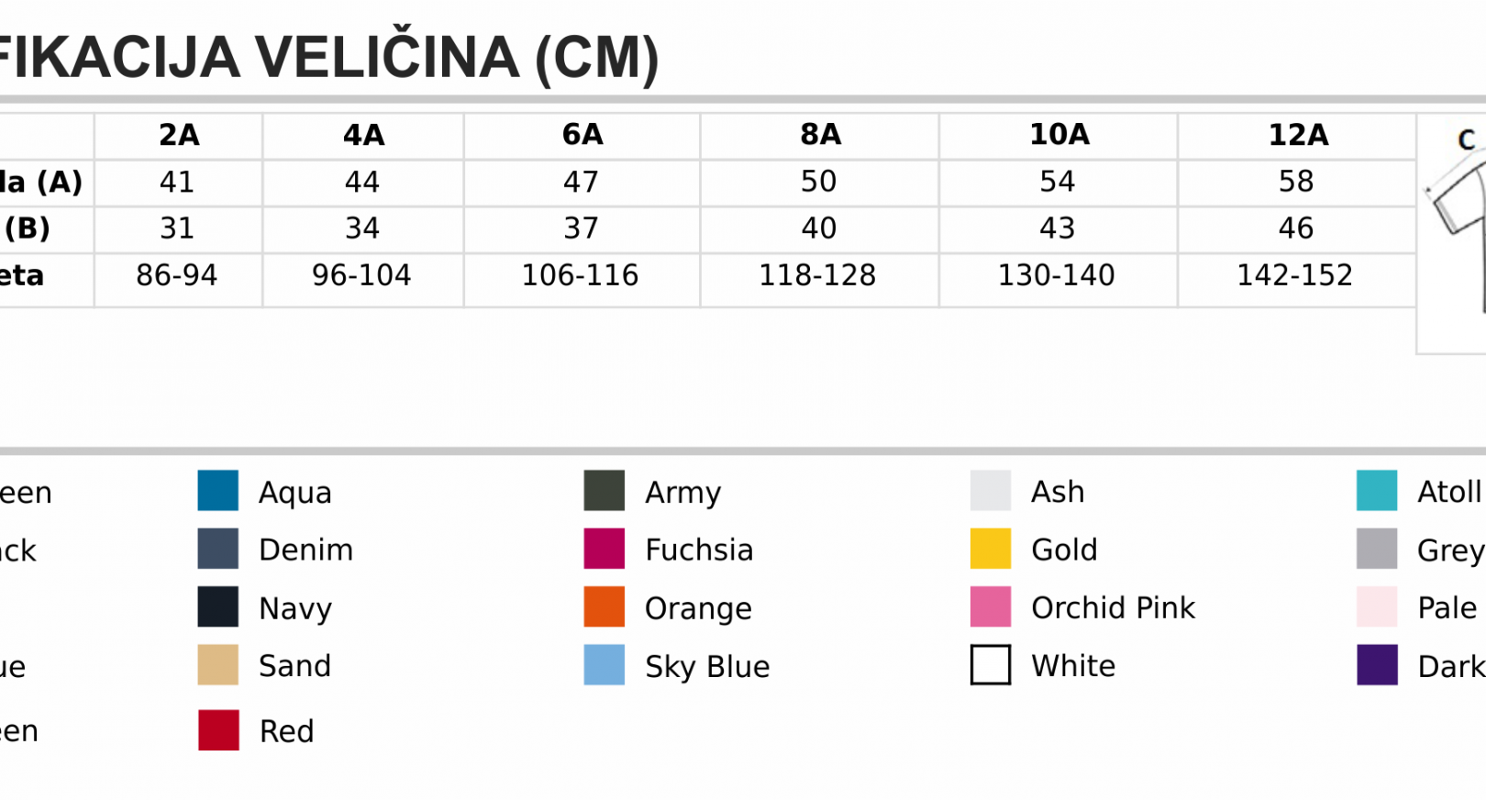Click the 106-116 height range cell
Image resolution: width=1486 pixels, height=800 pixels.
(582, 275)
